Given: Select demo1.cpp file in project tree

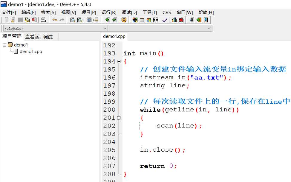Looking at the screenshot, I should coord(31,52).
